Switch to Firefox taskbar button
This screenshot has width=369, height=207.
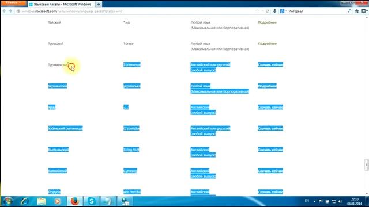75,201
